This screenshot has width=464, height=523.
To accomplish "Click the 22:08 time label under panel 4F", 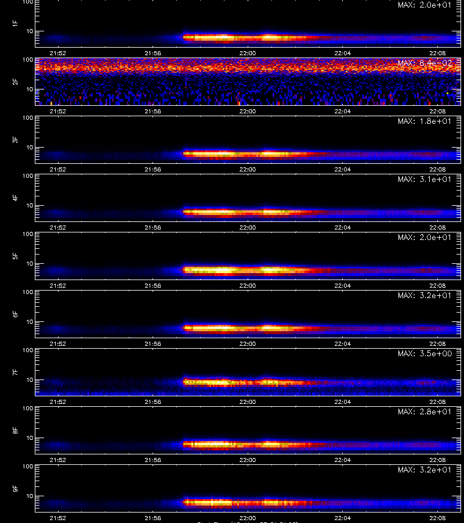I will pos(437,227).
